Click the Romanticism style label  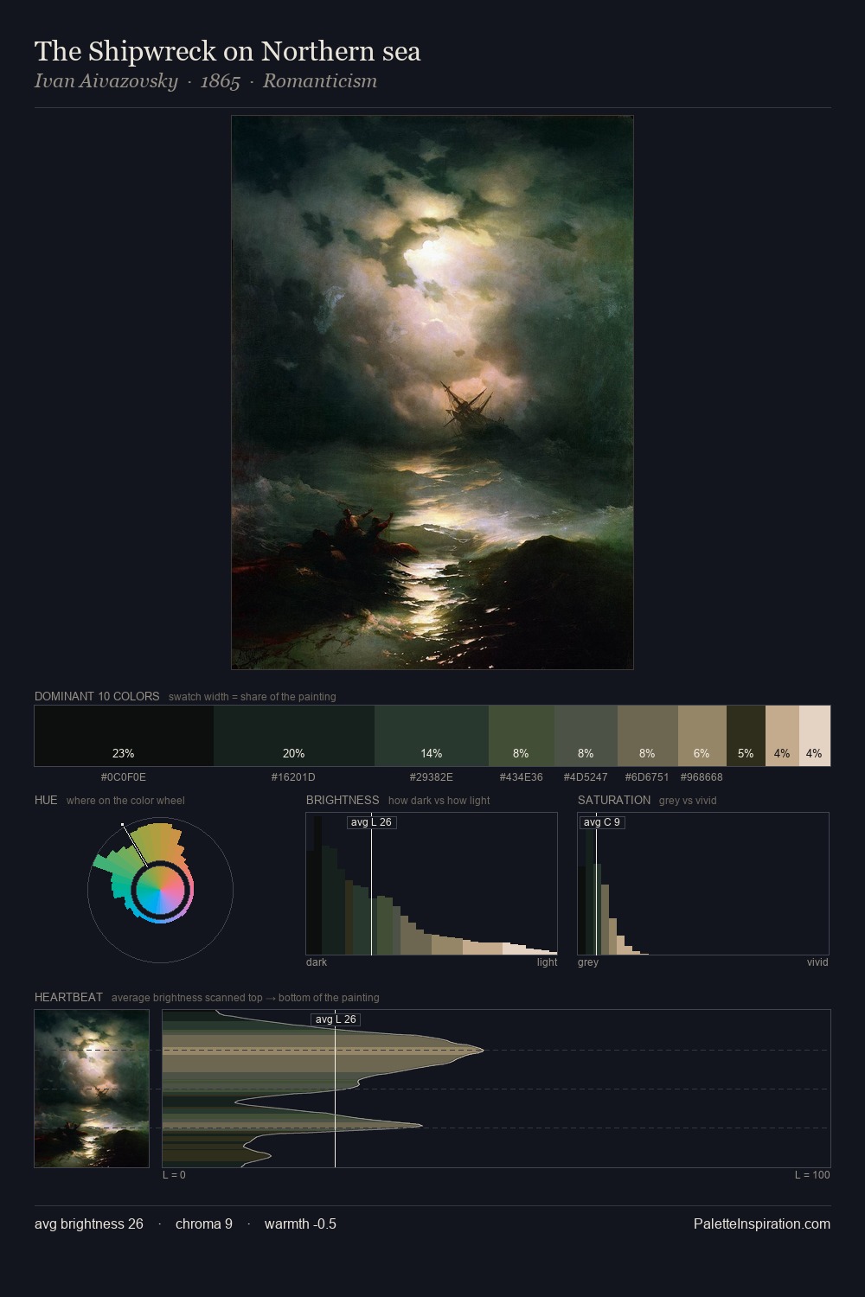coord(320,81)
